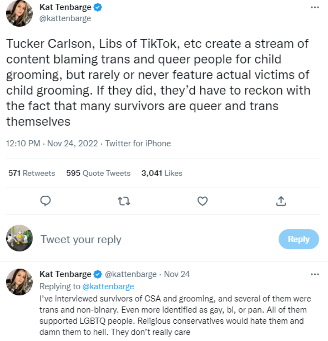Click the share upload icon

click(281, 201)
